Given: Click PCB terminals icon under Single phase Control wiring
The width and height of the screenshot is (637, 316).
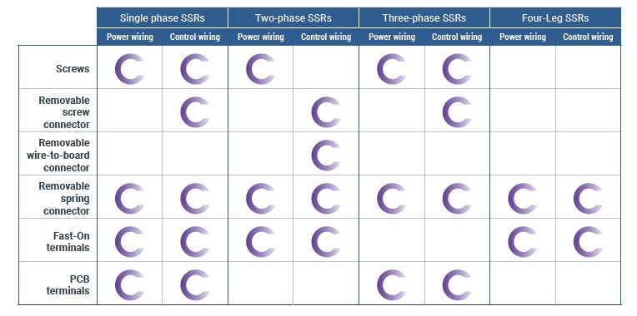Looking at the screenshot, I should point(195,284).
